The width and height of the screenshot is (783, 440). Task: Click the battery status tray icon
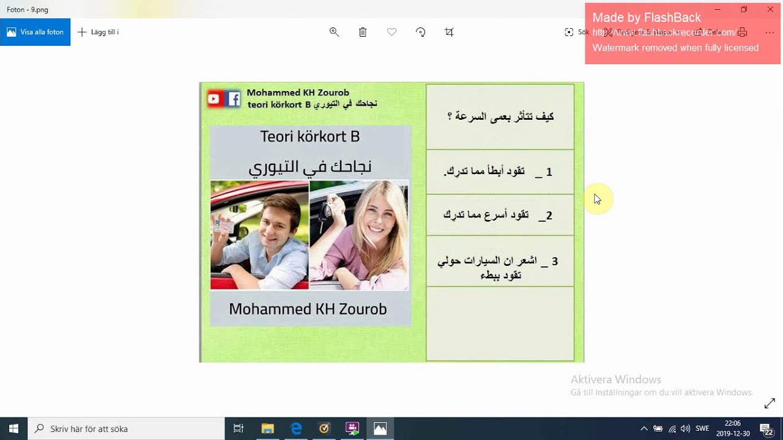(x=658, y=428)
